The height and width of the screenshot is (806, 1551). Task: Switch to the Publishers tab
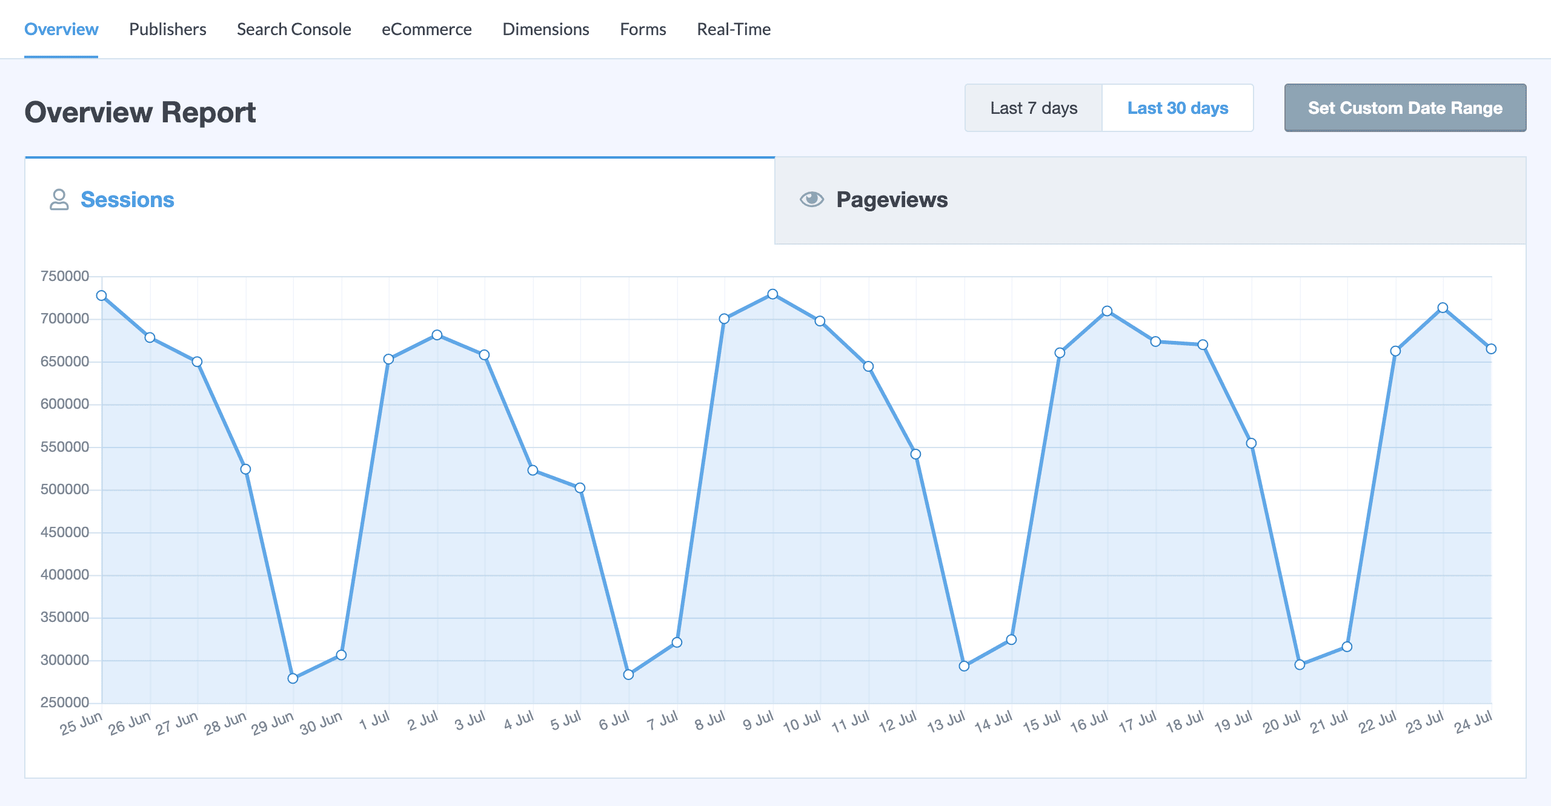point(167,28)
